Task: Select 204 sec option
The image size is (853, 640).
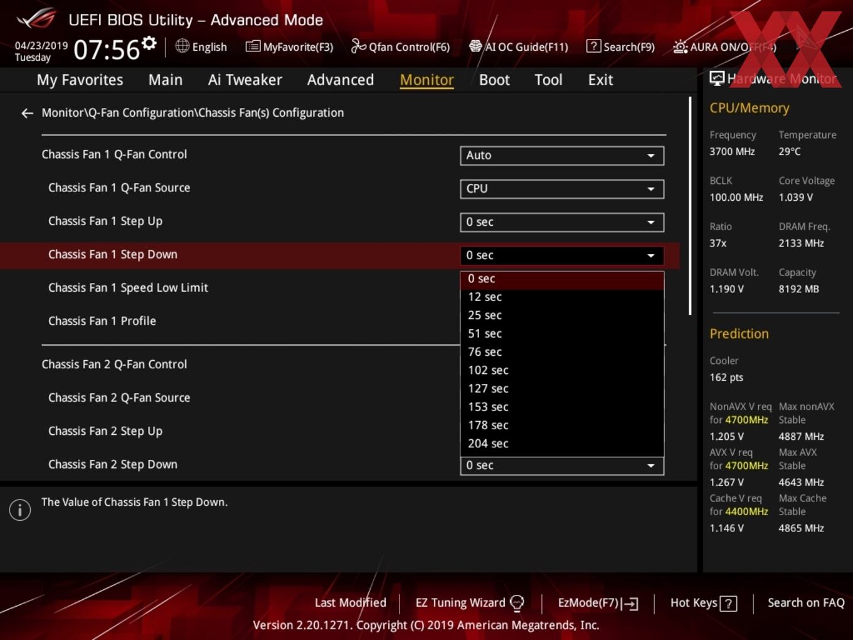Action: pos(562,444)
